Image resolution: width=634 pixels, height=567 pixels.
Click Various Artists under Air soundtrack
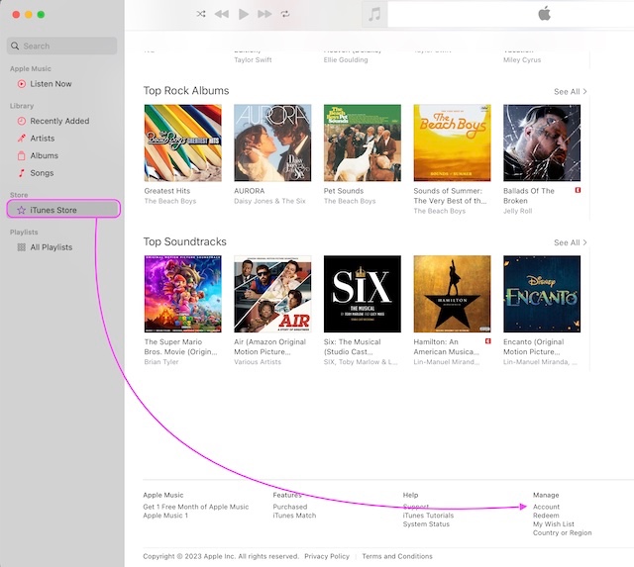pos(258,362)
